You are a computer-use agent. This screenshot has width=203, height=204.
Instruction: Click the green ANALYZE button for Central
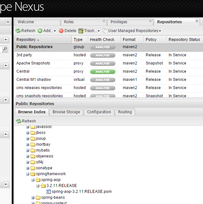102,72
